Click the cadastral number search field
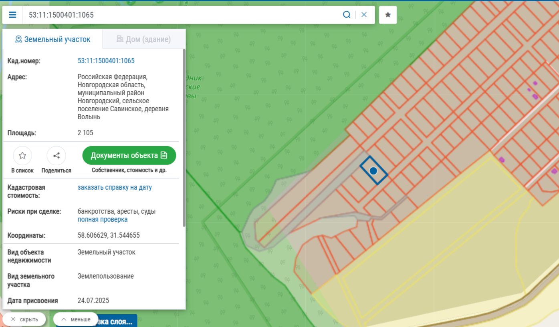 pyautogui.click(x=182, y=15)
